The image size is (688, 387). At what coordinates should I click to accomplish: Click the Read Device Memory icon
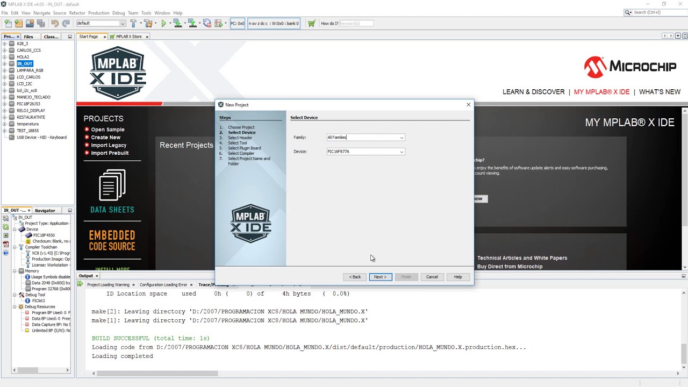pos(192,23)
